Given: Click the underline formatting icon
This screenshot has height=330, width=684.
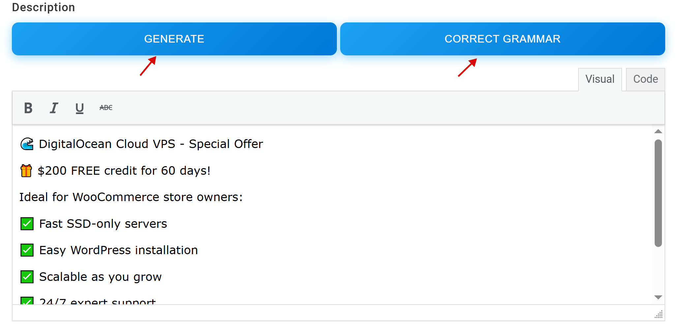Looking at the screenshot, I should 79,108.
